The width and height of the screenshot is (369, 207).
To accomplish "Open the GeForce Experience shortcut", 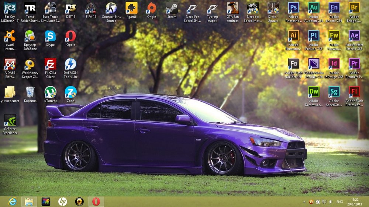I will pyautogui.click(x=10, y=120).
